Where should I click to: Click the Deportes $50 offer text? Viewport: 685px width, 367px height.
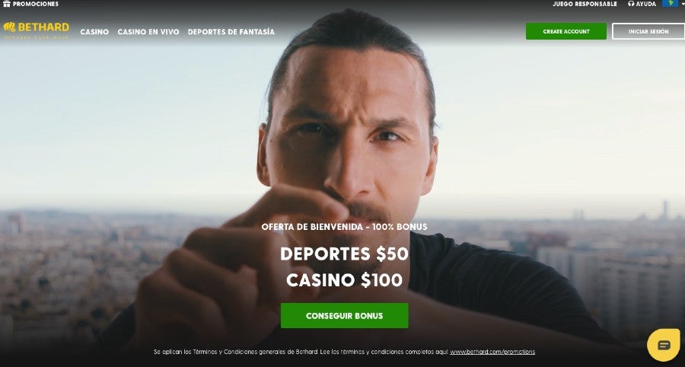[345, 254]
